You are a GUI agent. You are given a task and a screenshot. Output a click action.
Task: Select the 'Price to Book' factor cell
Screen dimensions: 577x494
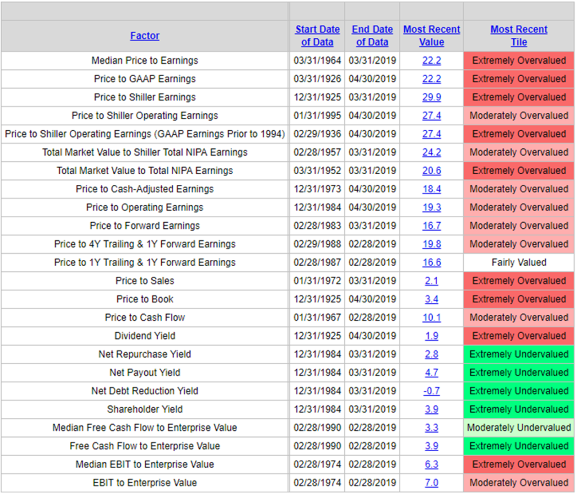[x=145, y=299]
